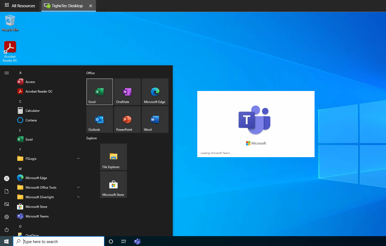386x246 pixels.
Task: Click the Office tile group header
Action: (x=91, y=73)
